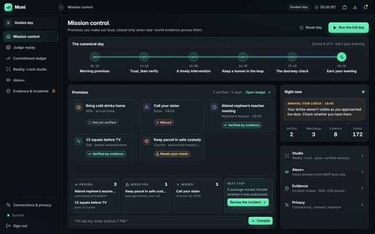
Task: Click the Privacy sliders icon in quick links
Action: pos(287,205)
